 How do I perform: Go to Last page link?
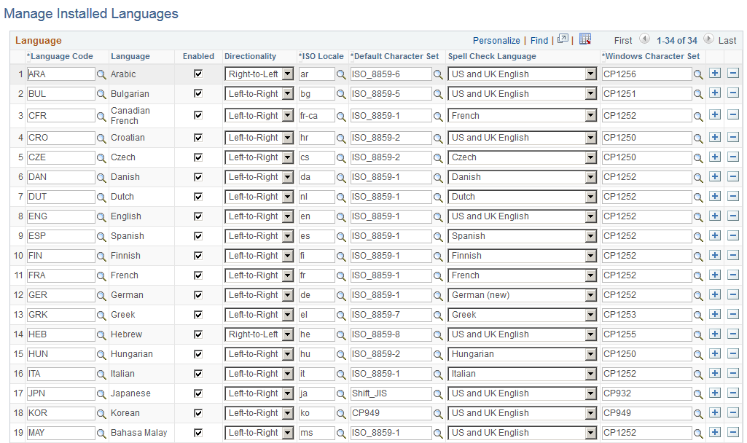coord(727,41)
